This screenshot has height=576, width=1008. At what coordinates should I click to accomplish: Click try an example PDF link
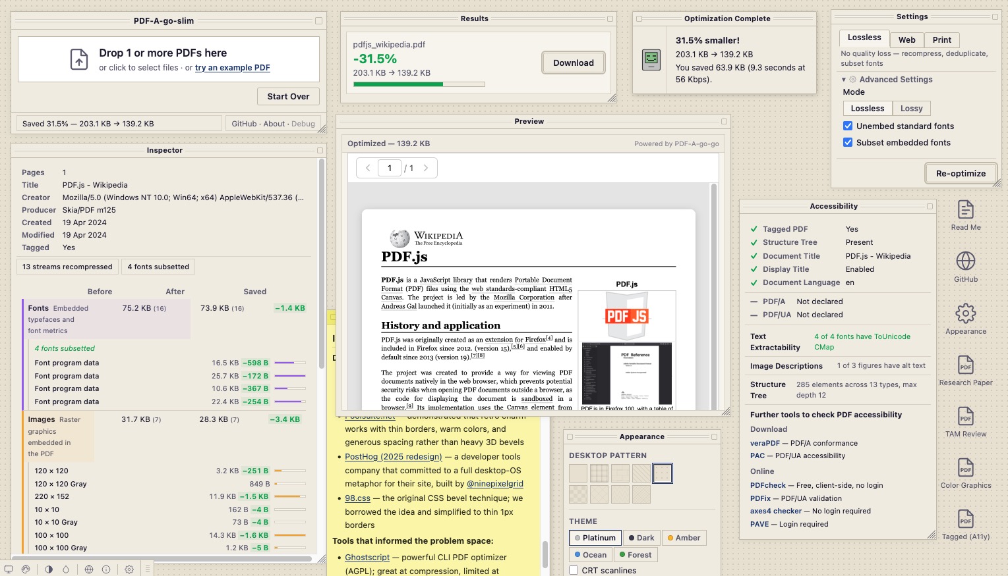click(x=232, y=68)
